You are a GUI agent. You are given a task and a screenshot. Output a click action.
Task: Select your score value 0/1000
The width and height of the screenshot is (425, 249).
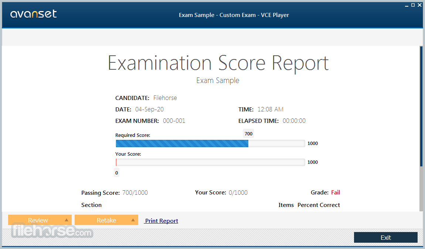click(x=238, y=193)
